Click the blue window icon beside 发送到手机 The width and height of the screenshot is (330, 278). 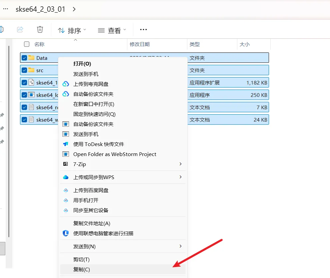pyautogui.click(x=66, y=134)
